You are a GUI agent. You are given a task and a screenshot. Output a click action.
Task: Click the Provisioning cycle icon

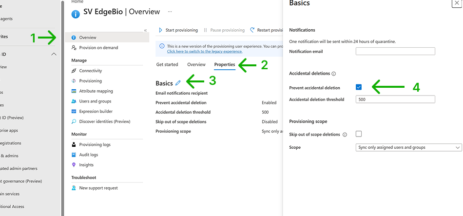pos(74,81)
